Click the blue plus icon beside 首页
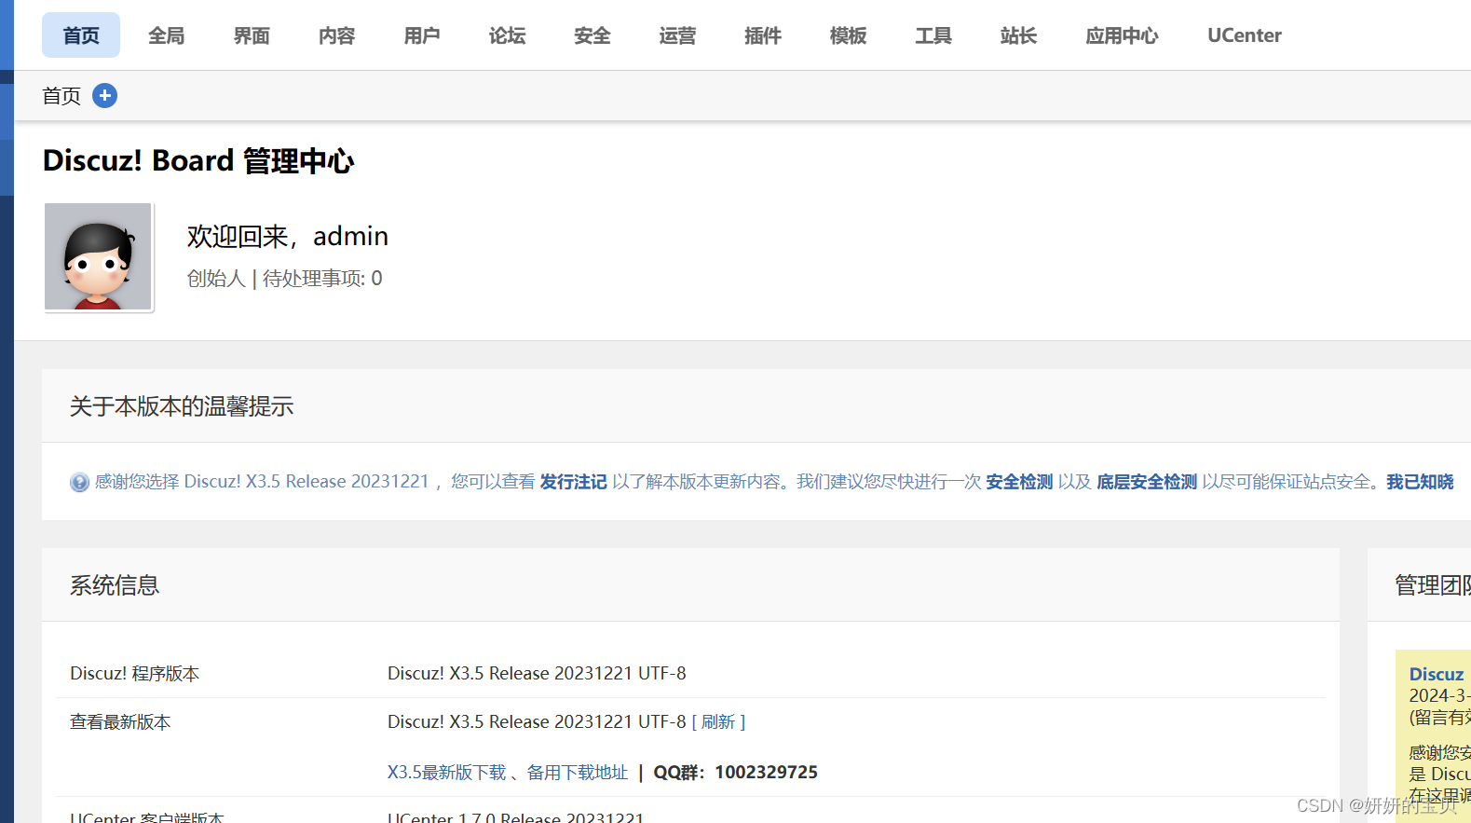This screenshot has height=823, width=1471. pos(105,95)
